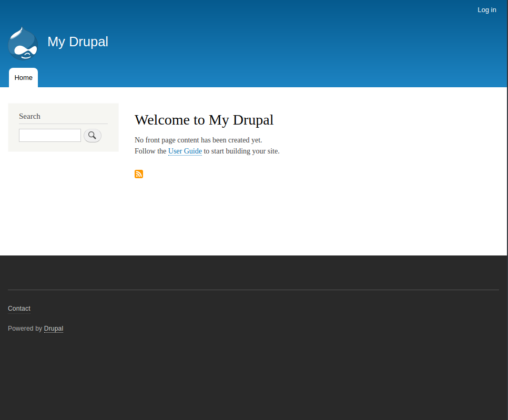Image resolution: width=508 pixels, height=420 pixels.
Task: Open the Contact footer link
Action: coord(19,309)
